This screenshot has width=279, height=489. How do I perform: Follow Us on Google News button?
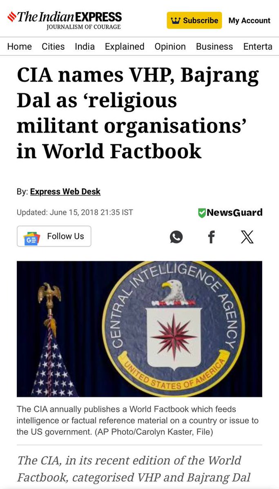tap(54, 237)
